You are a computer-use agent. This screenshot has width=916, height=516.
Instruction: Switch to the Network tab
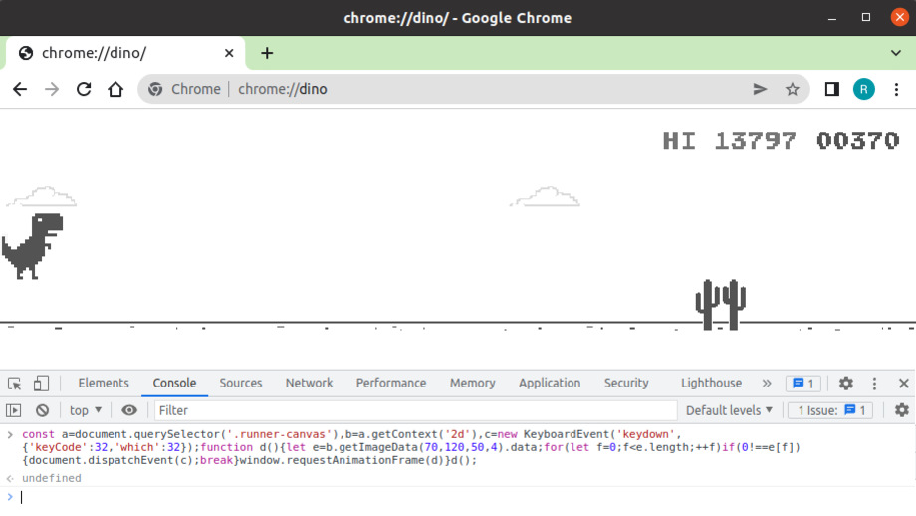click(x=309, y=383)
